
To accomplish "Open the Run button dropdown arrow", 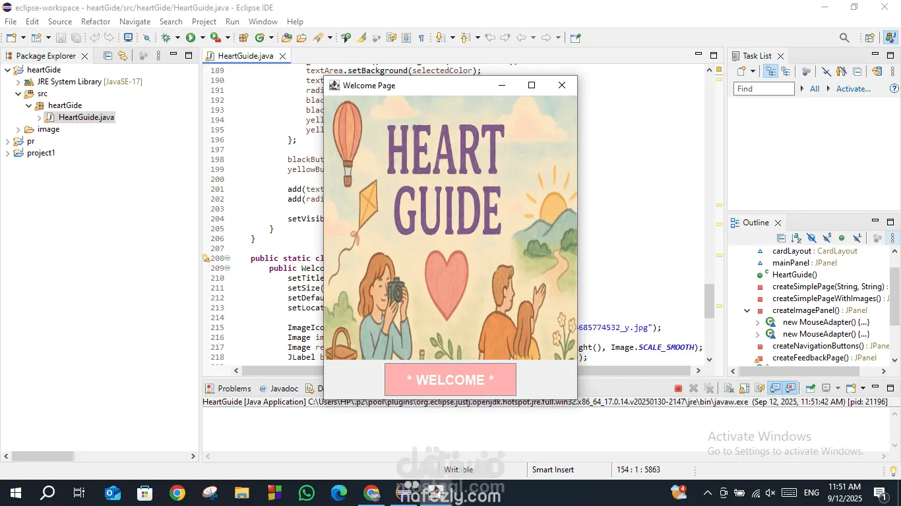I will coord(202,38).
